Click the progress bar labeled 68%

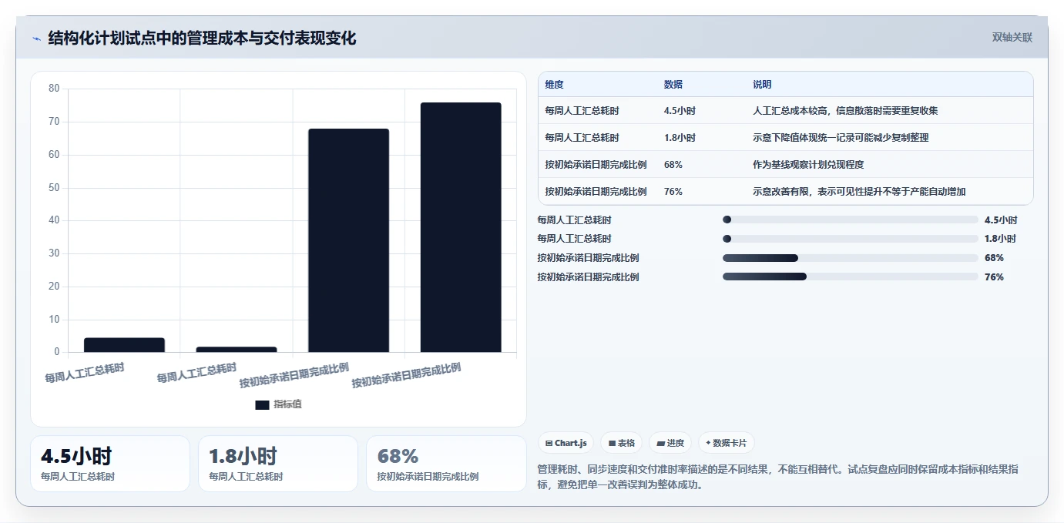pyautogui.click(x=850, y=258)
